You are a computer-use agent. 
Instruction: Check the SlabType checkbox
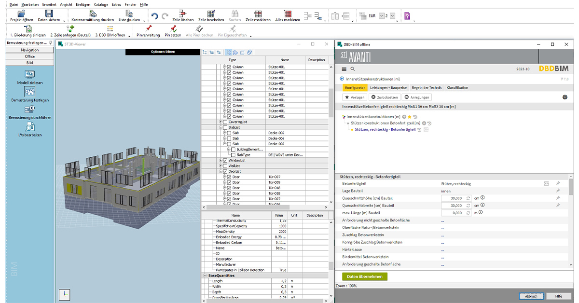coord(233,155)
